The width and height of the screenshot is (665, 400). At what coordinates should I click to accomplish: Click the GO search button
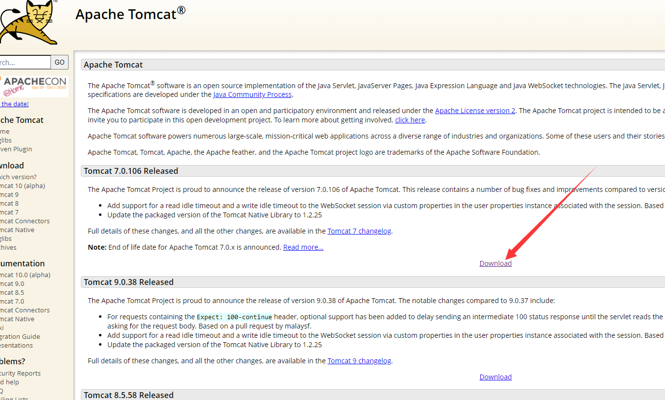point(60,62)
